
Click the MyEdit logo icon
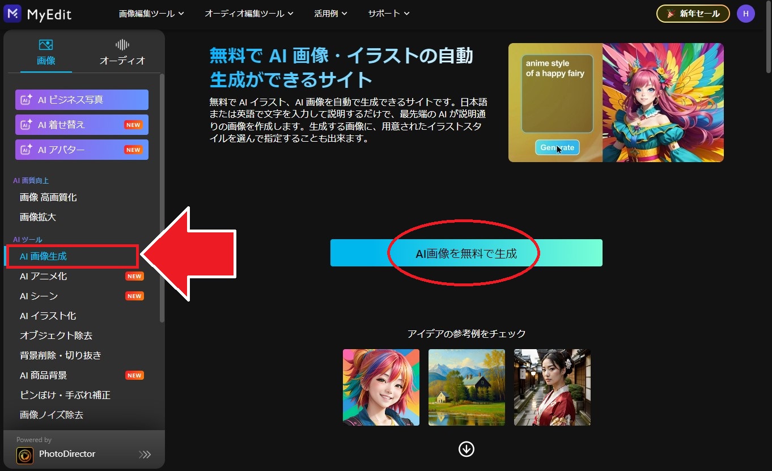(12, 14)
